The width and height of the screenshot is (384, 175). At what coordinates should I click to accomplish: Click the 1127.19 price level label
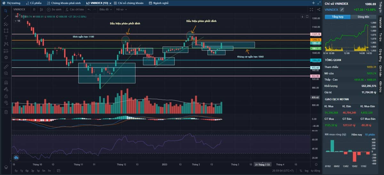316,34
